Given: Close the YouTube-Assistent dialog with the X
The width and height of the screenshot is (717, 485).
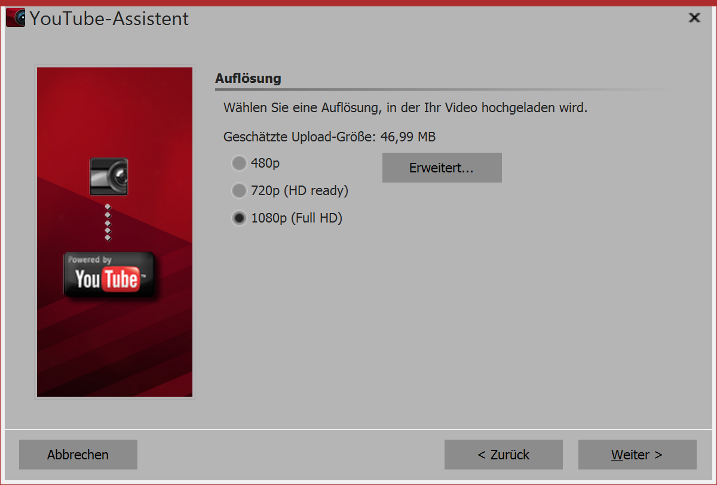Looking at the screenshot, I should point(694,18).
